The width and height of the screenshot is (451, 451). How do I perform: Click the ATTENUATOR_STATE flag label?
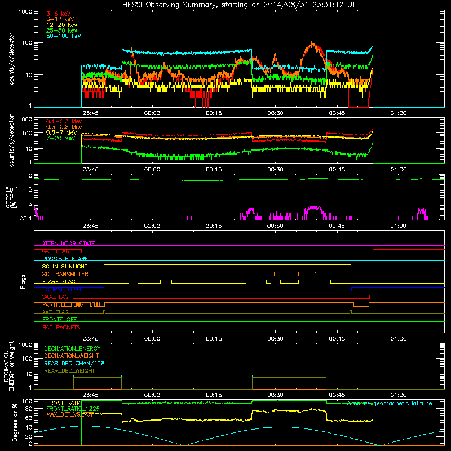coord(68,244)
